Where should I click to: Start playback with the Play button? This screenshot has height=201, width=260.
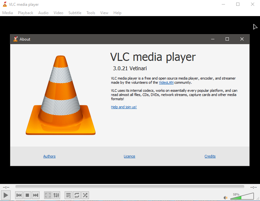pyautogui.click(x=6, y=195)
